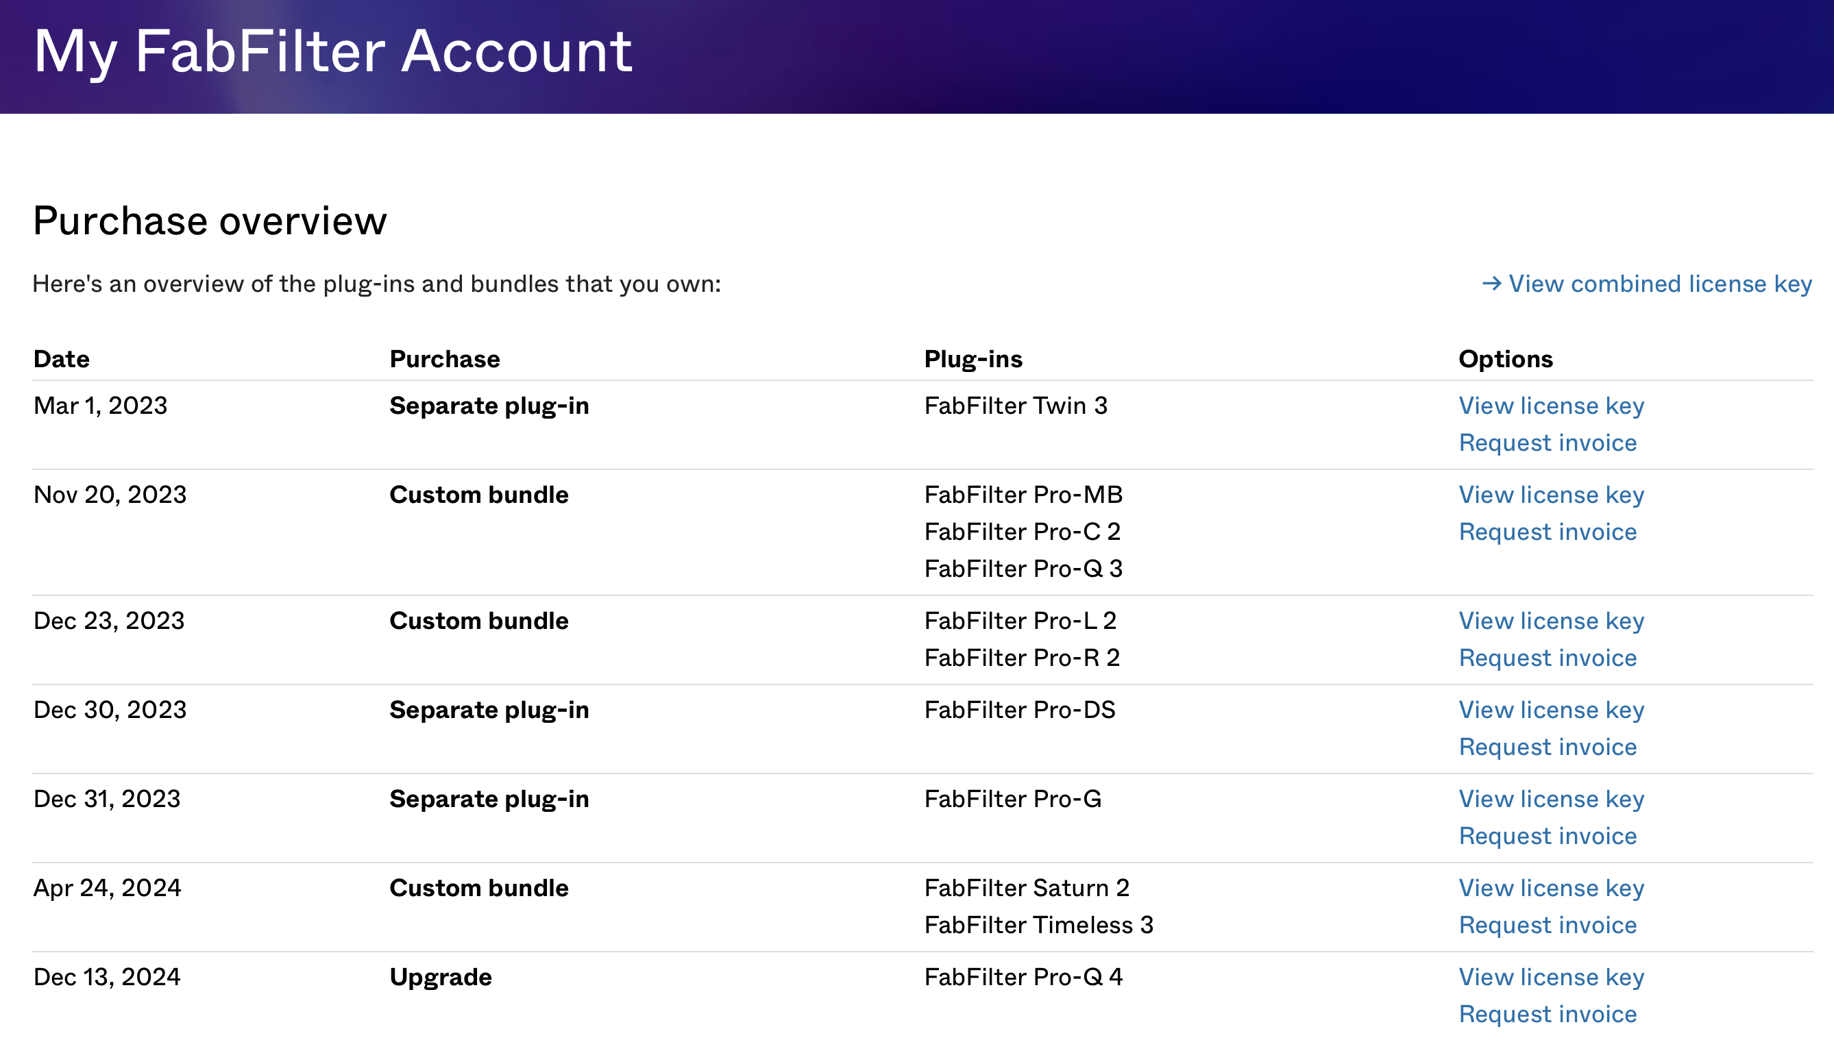Click the arrow icon before View combined license key
Viewport: 1834px width, 1040px height.
(1491, 284)
